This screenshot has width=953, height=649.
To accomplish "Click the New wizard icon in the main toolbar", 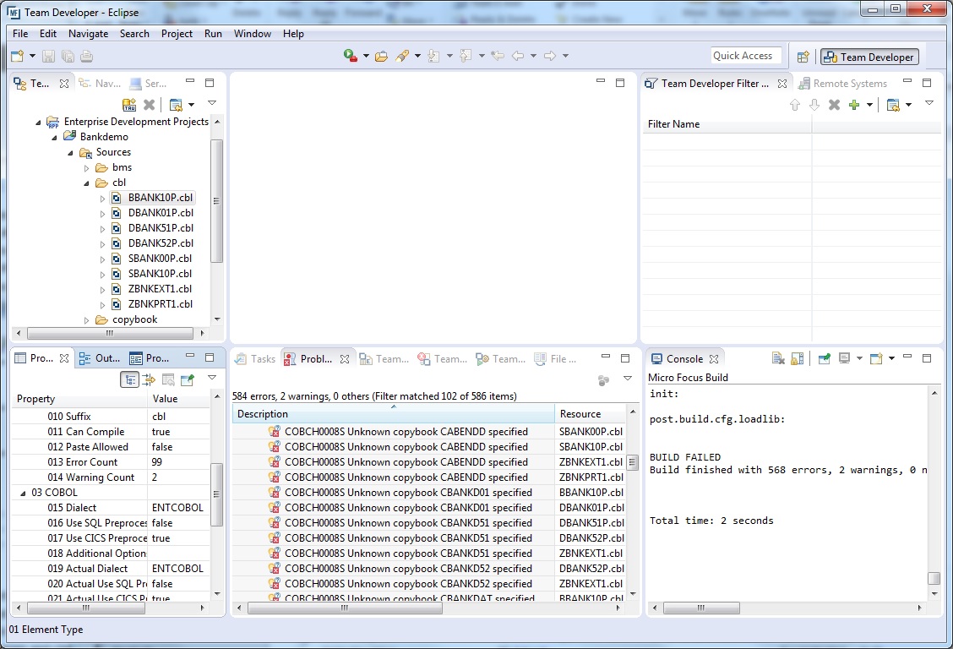I will click(18, 57).
